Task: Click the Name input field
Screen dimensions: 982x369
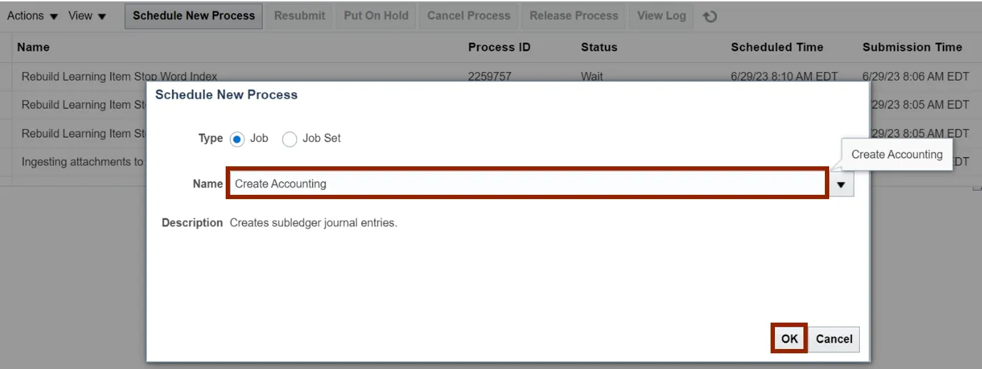Action: [x=527, y=183]
